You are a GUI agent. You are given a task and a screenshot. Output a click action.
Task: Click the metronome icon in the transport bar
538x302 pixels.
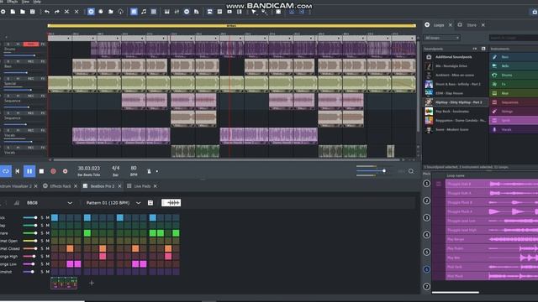tap(149, 171)
